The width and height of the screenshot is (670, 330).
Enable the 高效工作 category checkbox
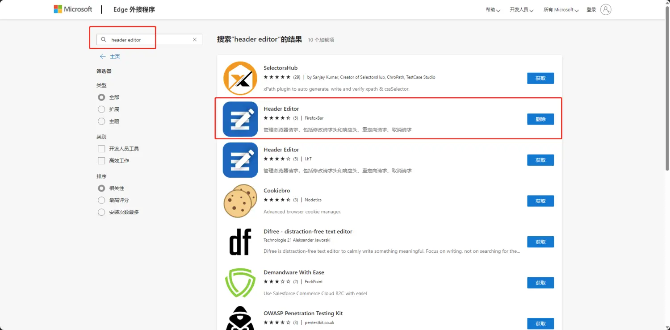coord(101,161)
